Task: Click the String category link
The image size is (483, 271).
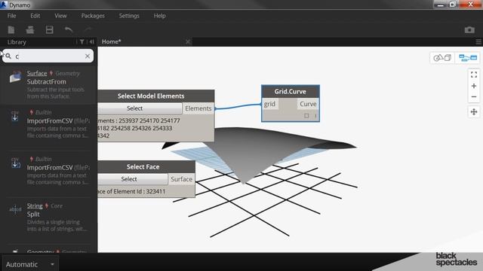Action: click(35, 206)
